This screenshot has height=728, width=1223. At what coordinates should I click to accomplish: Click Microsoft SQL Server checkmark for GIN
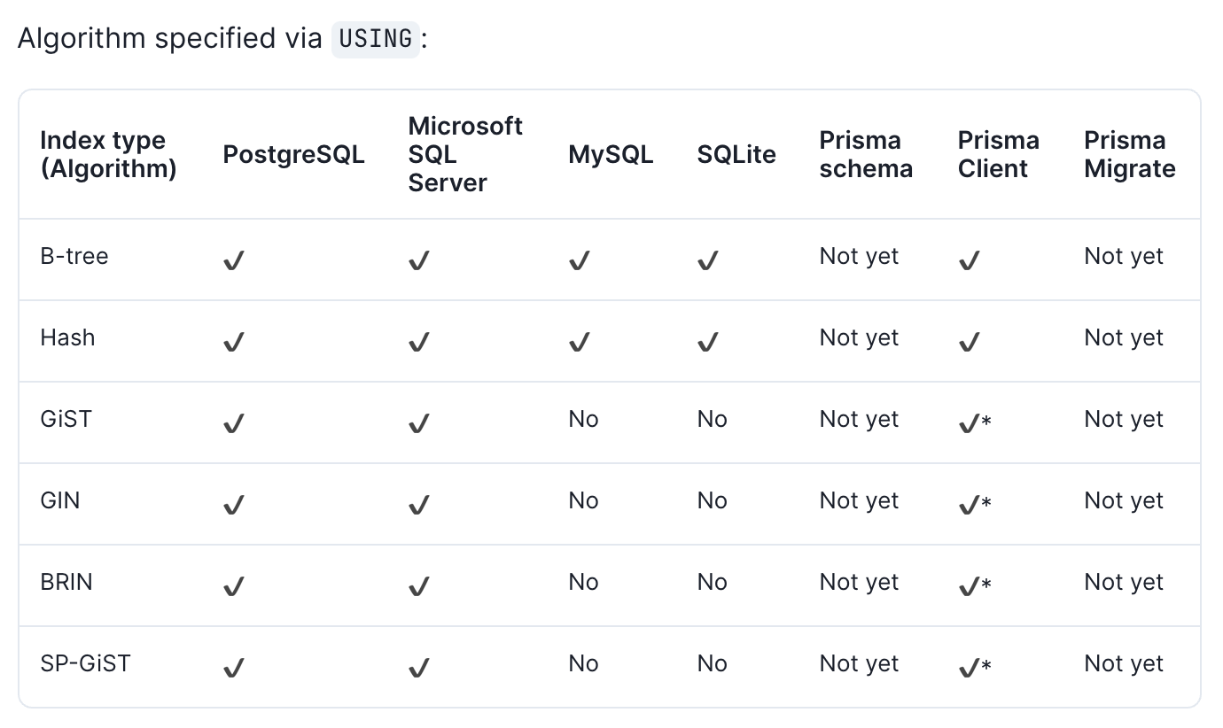tap(419, 505)
